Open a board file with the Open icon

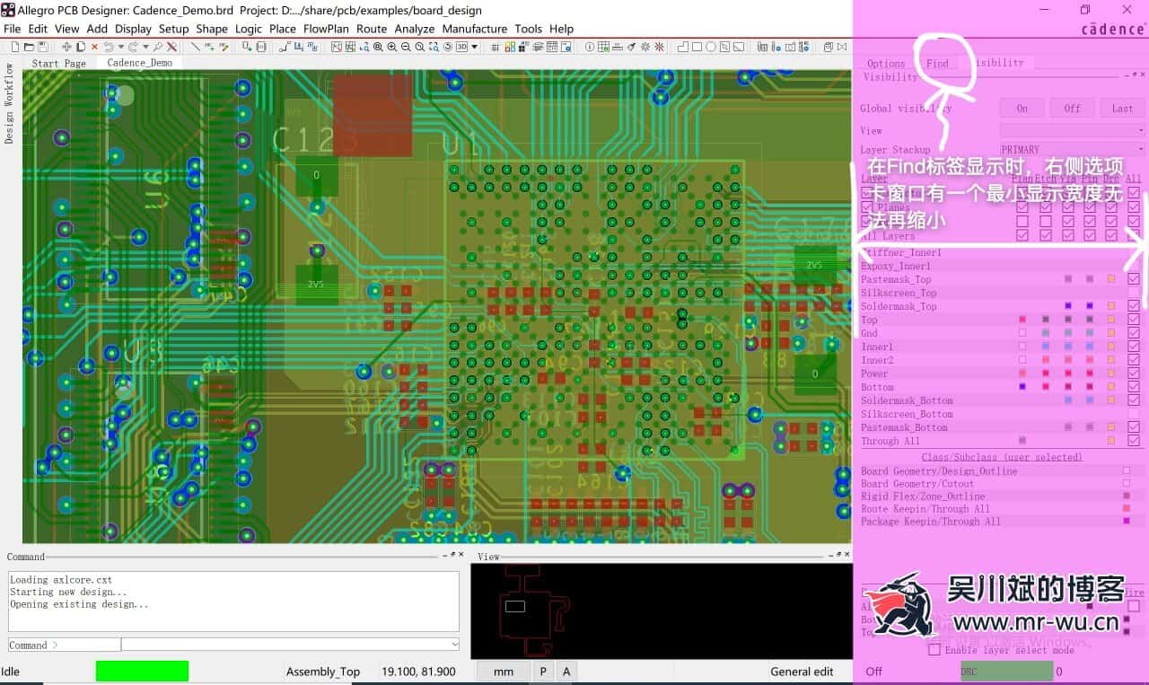pos(29,47)
